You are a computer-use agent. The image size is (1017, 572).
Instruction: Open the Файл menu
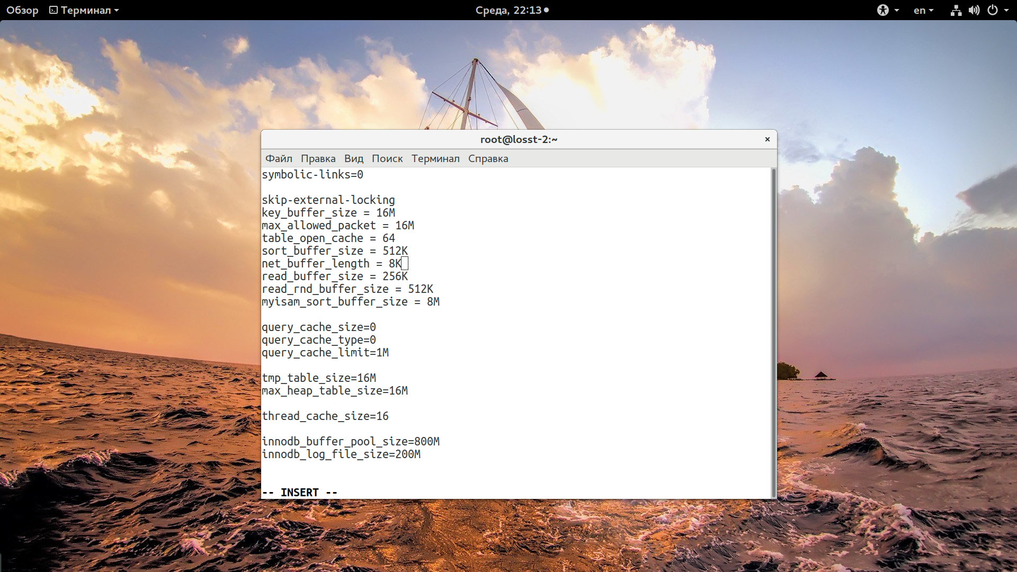[279, 158]
